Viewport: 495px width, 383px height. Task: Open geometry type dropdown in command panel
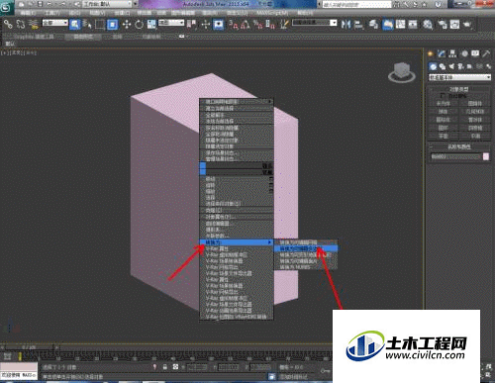click(459, 77)
